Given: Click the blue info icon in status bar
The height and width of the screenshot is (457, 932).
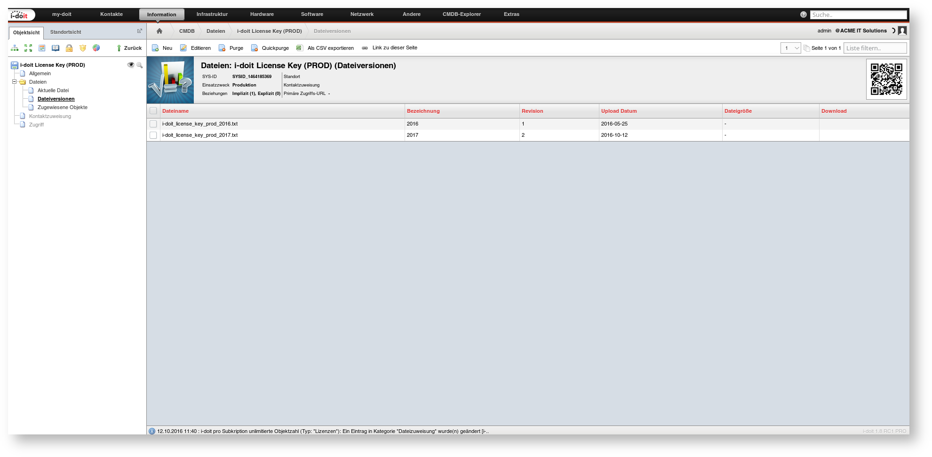Looking at the screenshot, I should pyautogui.click(x=152, y=431).
